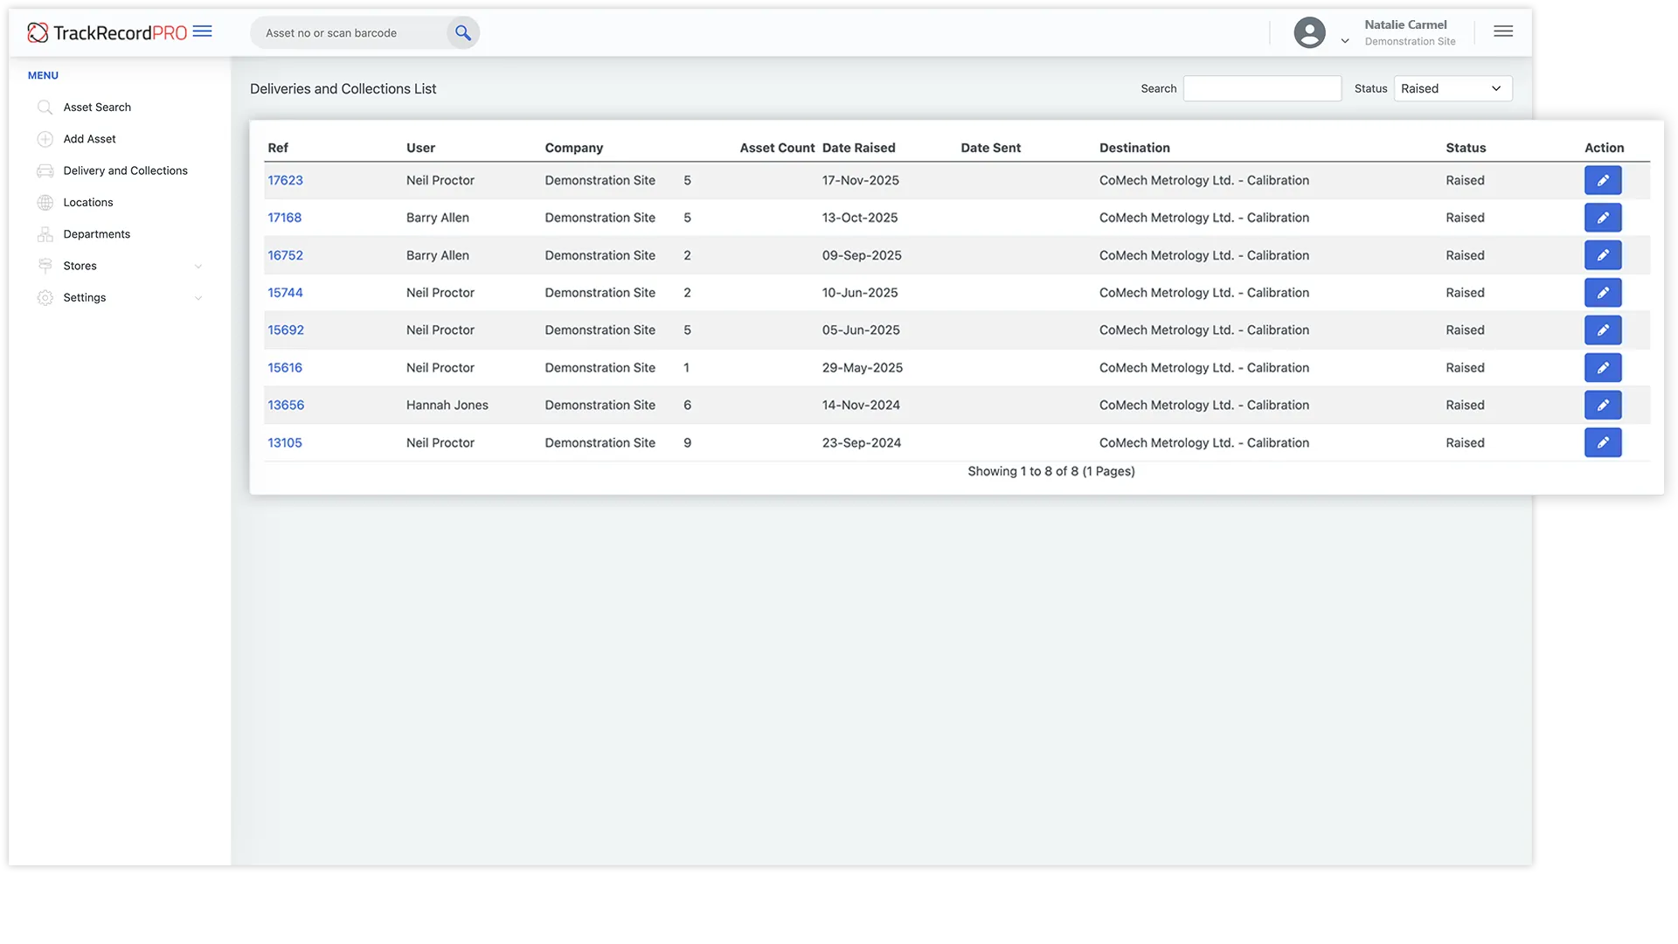Image resolution: width=1678 pixels, height=944 pixels.
Task: Click edit pencil button for ref 16752
Action: tap(1602, 255)
